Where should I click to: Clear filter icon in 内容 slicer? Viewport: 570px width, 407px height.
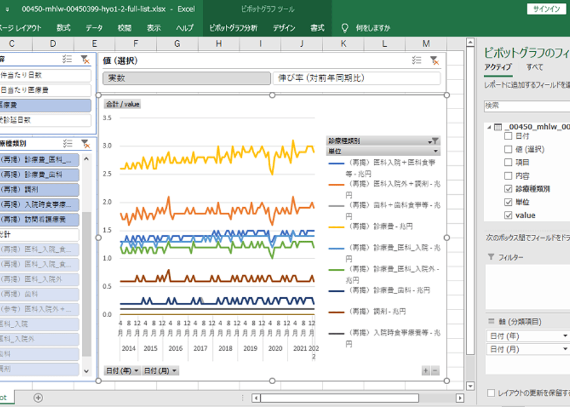coord(85,59)
